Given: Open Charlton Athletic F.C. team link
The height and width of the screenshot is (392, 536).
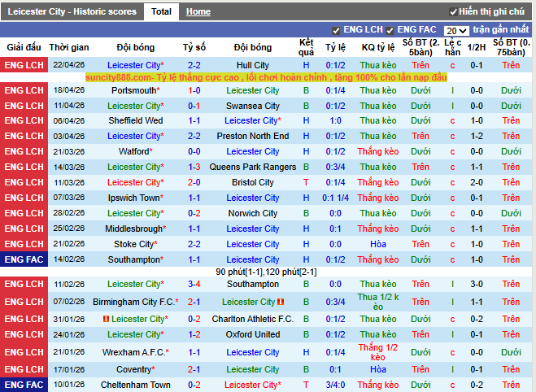Looking at the screenshot, I should (252, 319).
